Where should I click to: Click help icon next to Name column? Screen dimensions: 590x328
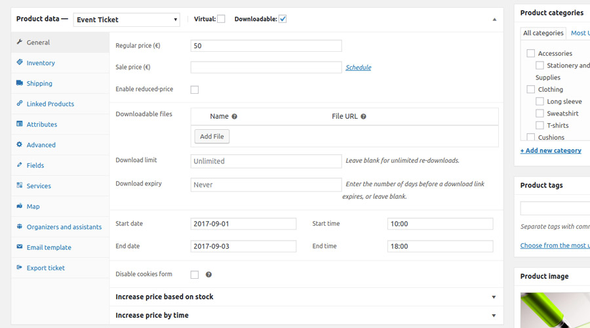pyautogui.click(x=234, y=117)
